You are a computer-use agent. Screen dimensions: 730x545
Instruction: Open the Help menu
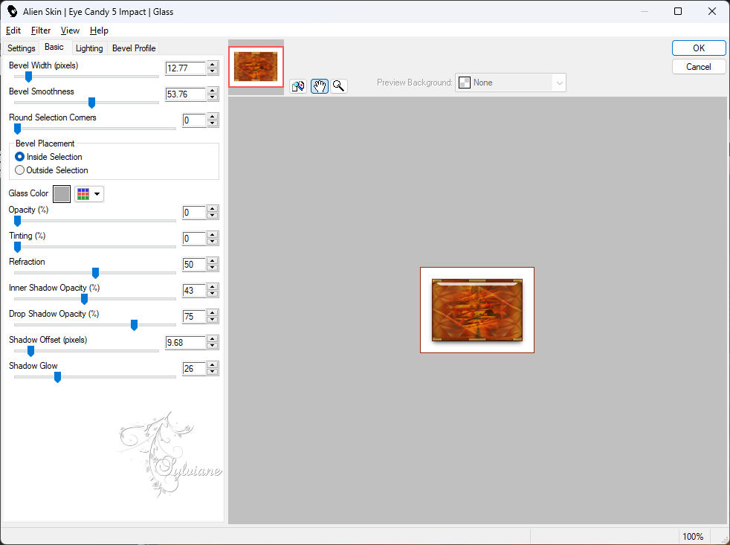[99, 30]
